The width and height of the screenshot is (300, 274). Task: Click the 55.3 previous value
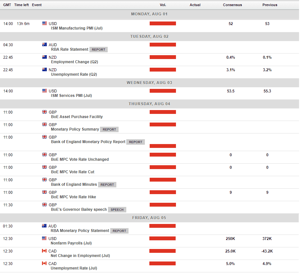[x=267, y=91]
